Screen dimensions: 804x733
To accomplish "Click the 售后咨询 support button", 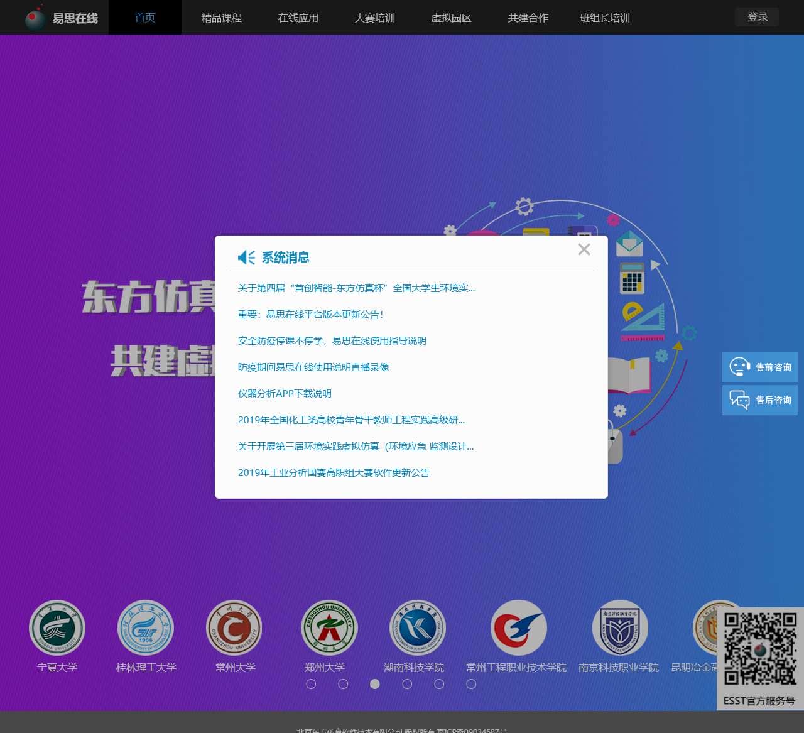I will [x=760, y=399].
